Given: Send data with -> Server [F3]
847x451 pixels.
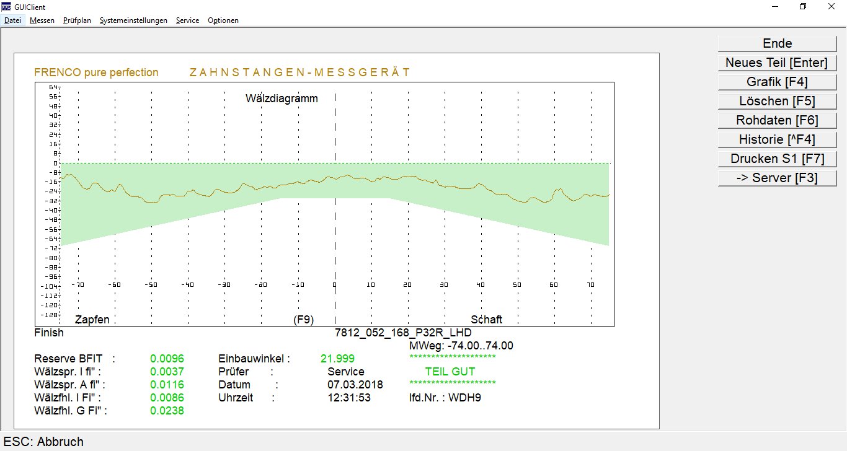Looking at the screenshot, I should click(777, 178).
